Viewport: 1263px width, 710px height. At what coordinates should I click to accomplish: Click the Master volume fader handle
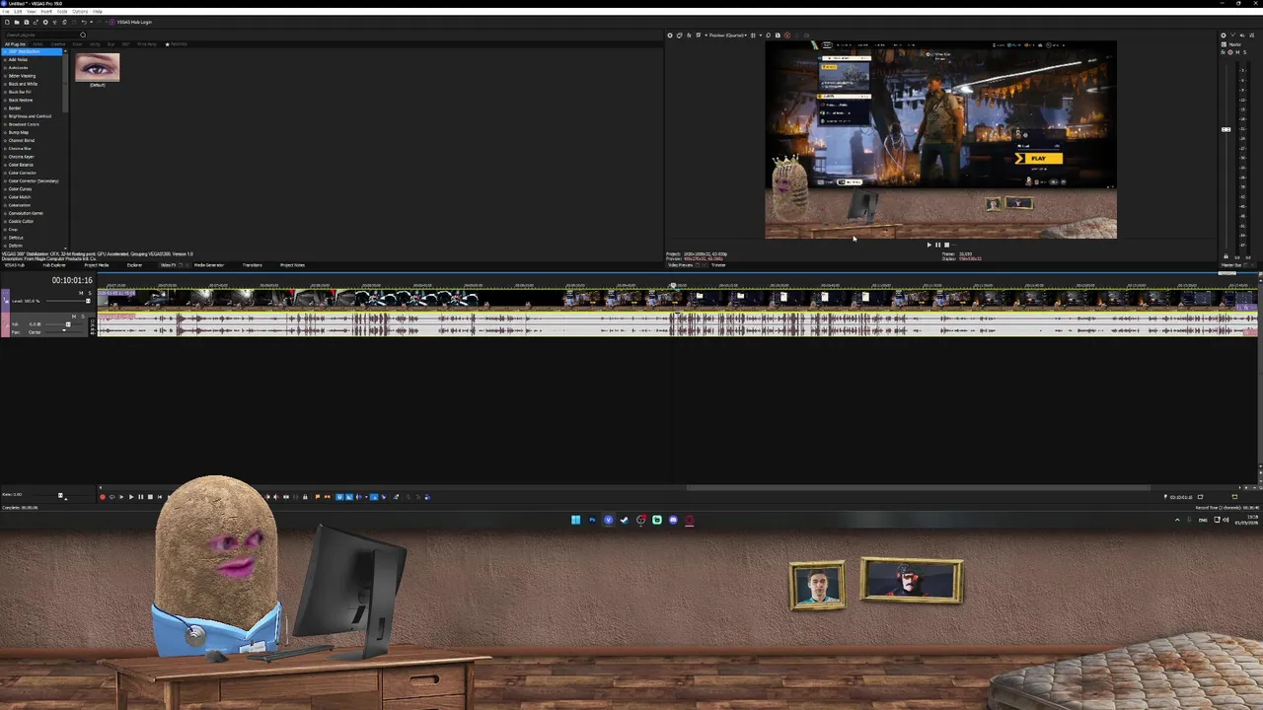coord(1226,129)
